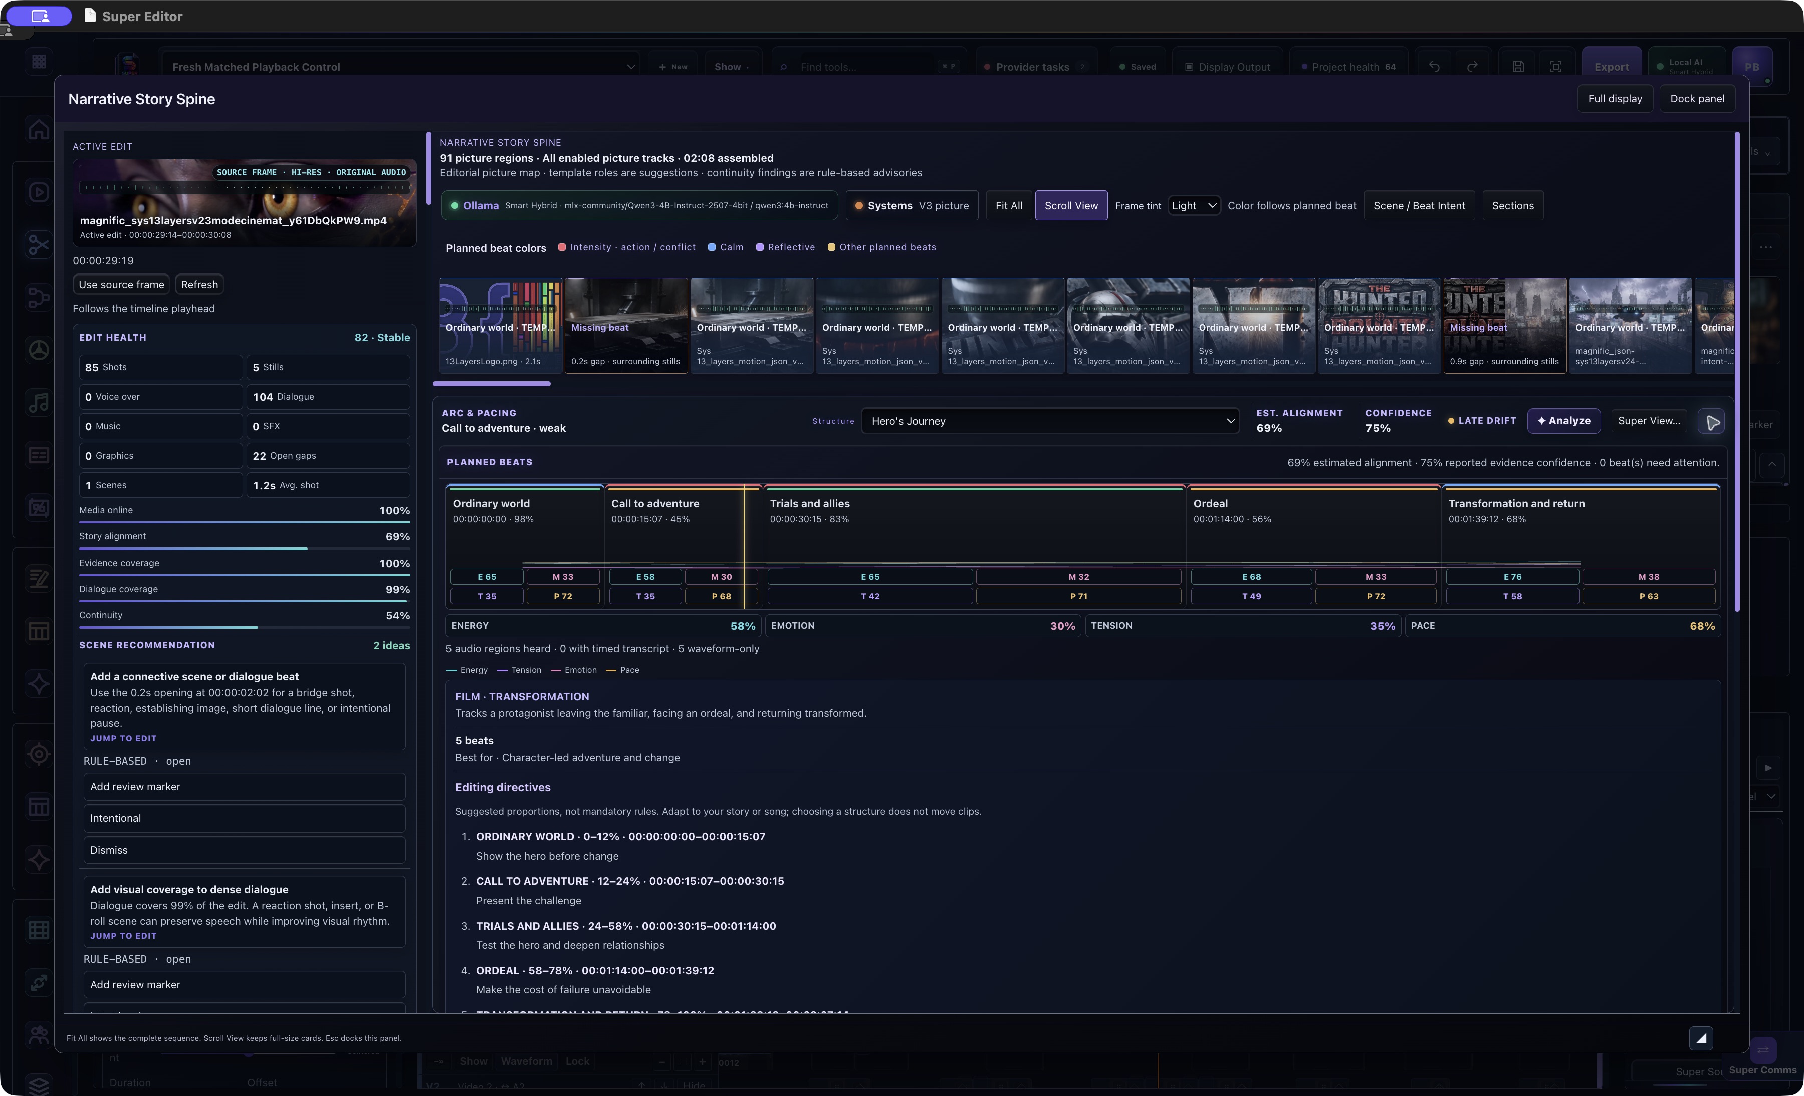Open the Frame tint Light dropdown
Viewport: 1804px width, 1096px height.
(1193, 205)
